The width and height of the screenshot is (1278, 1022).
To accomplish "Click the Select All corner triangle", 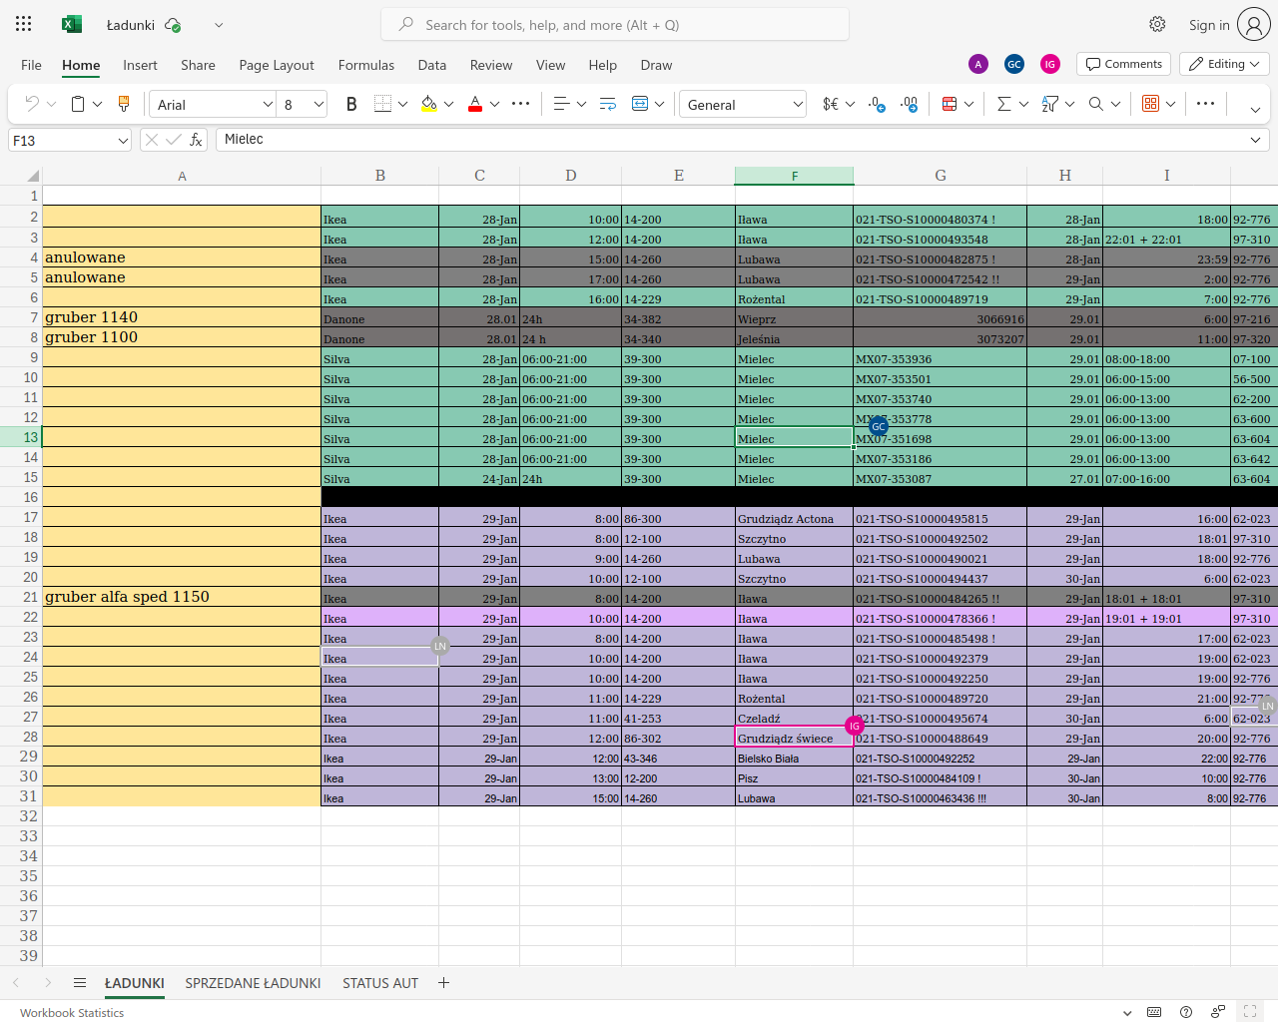I will (32, 176).
